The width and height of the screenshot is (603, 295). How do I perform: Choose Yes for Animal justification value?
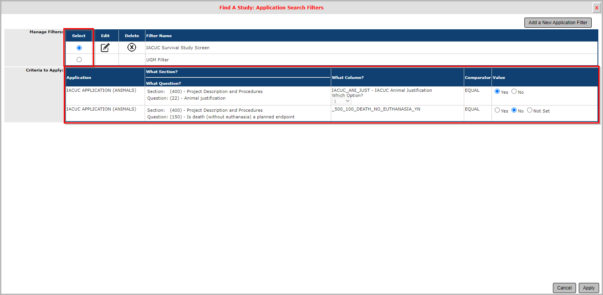point(497,91)
